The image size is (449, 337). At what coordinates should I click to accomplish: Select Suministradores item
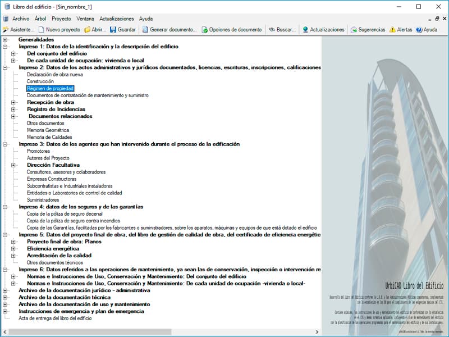(43, 200)
